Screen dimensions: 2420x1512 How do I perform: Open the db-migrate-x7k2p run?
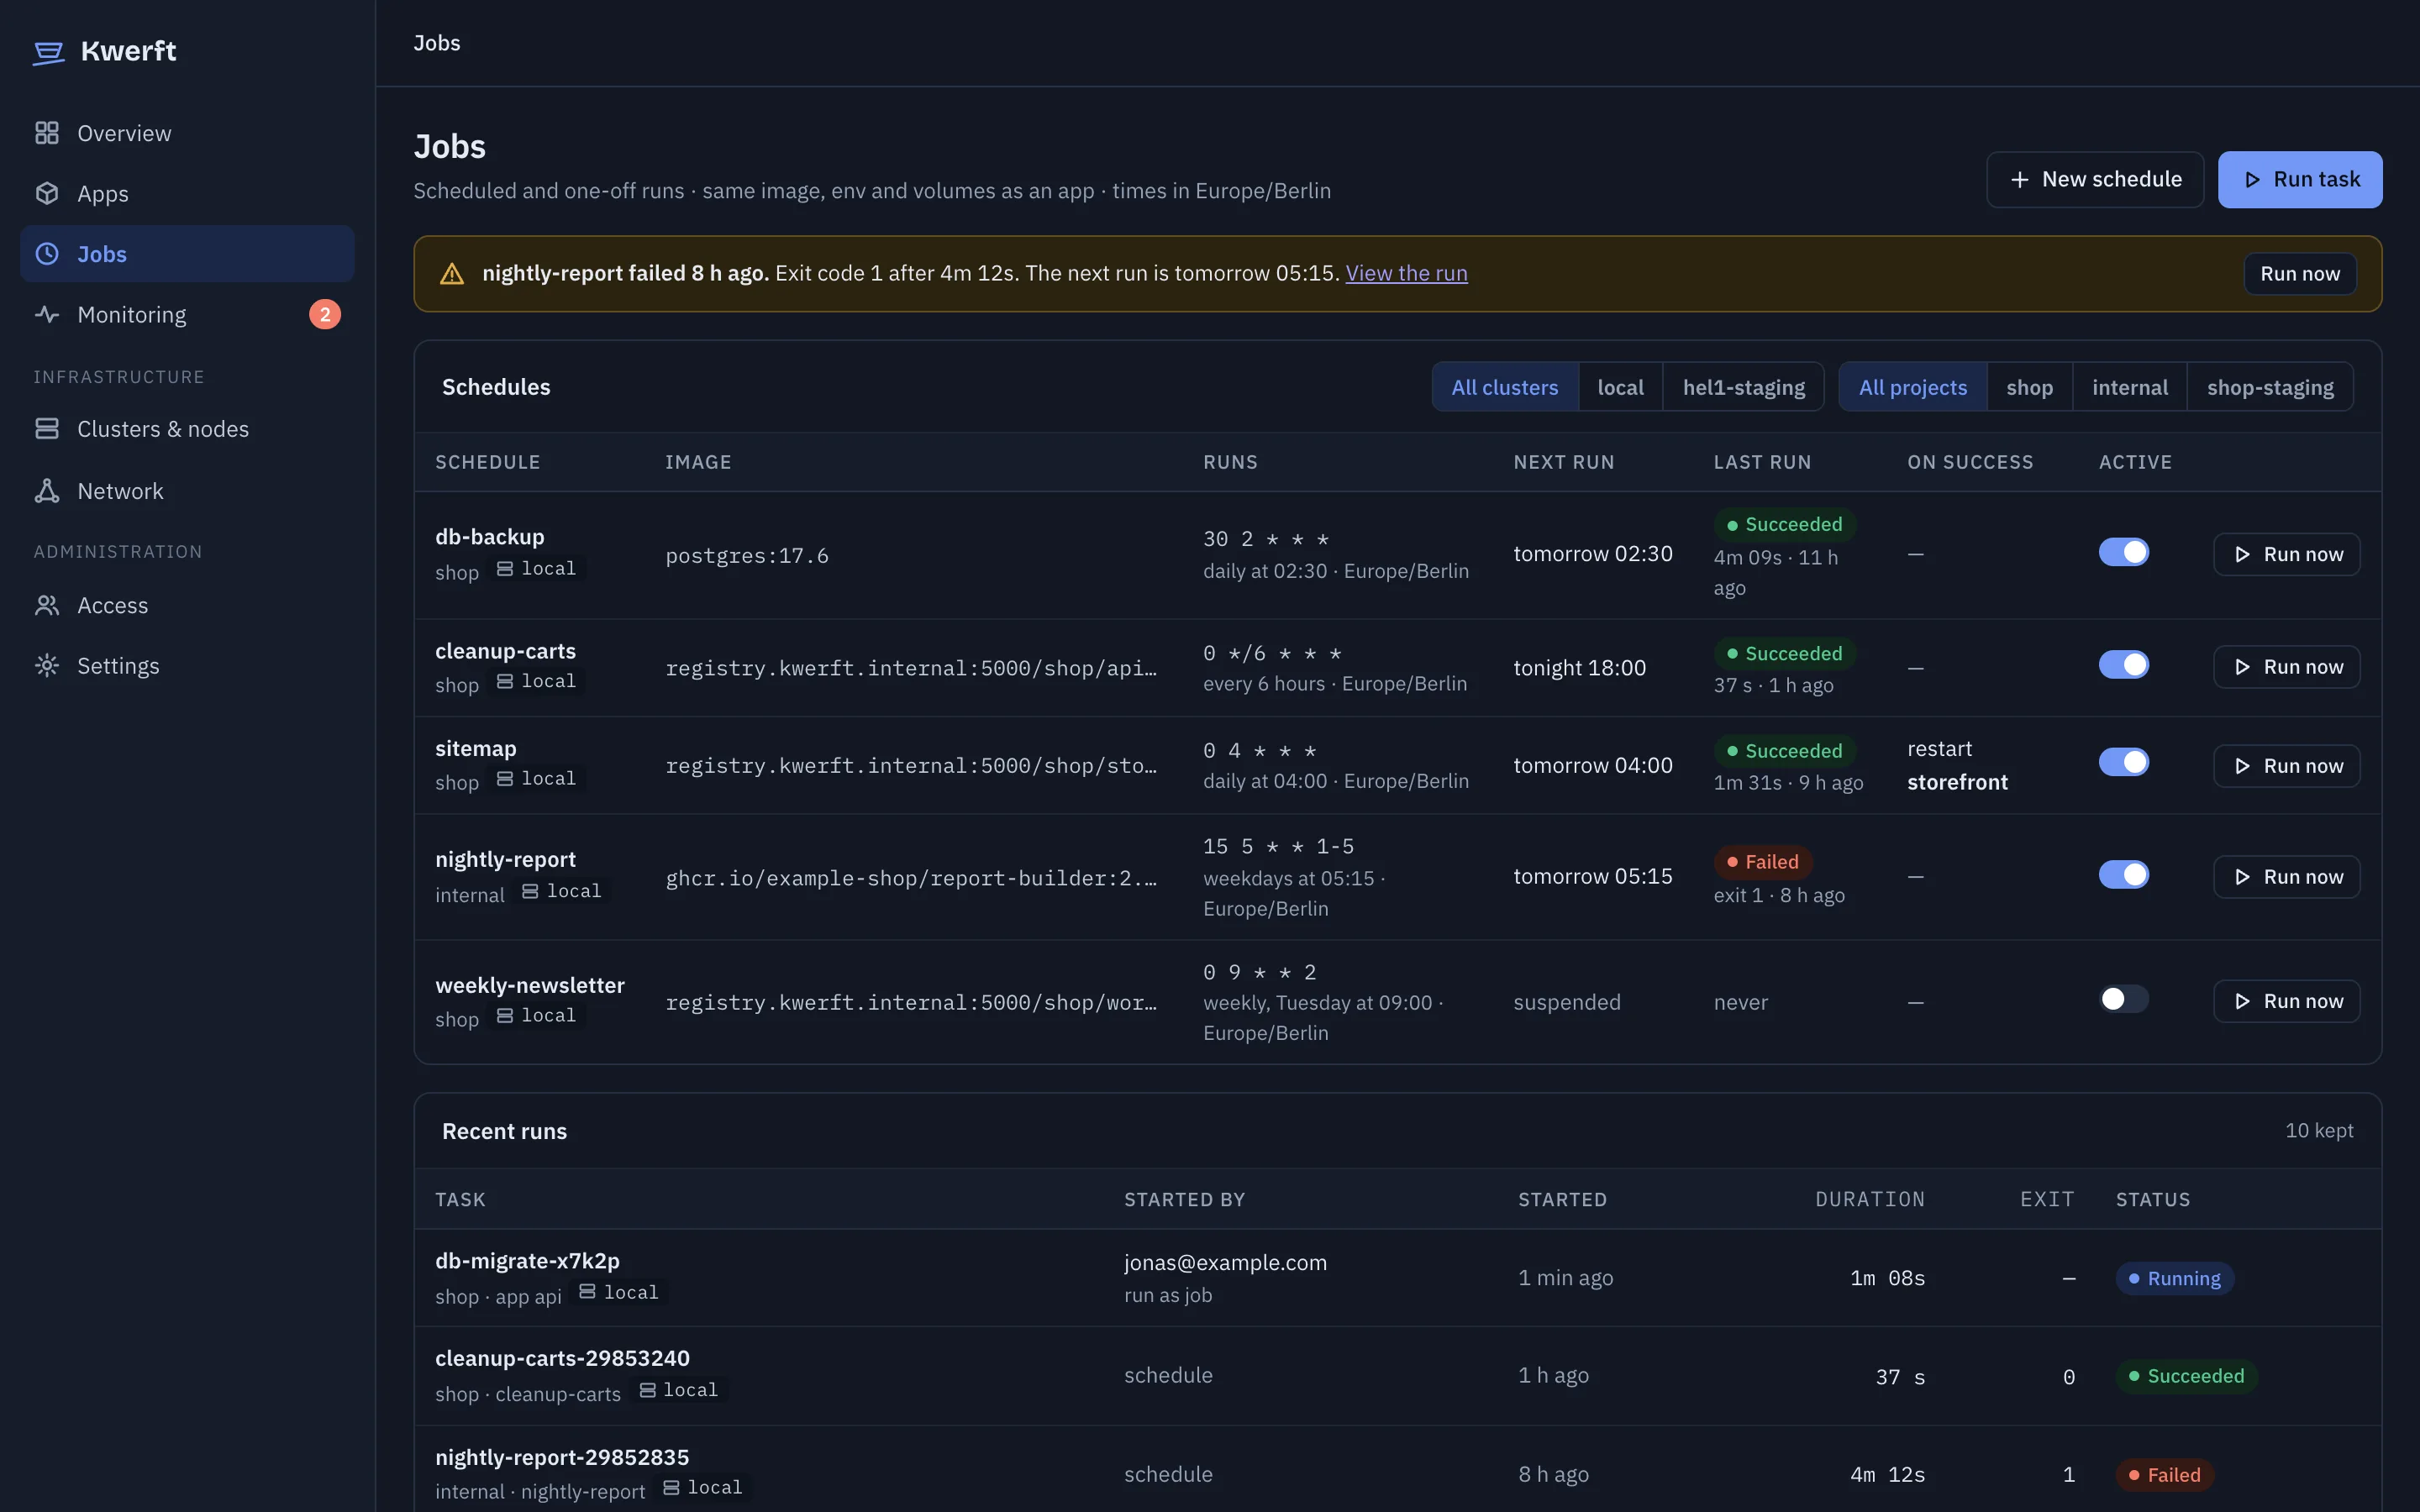tap(527, 1261)
